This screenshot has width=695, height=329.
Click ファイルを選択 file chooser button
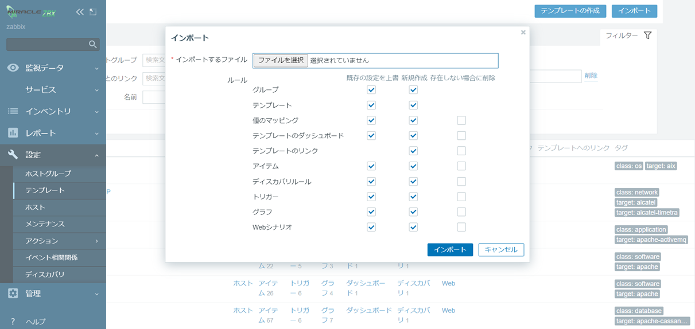281,60
